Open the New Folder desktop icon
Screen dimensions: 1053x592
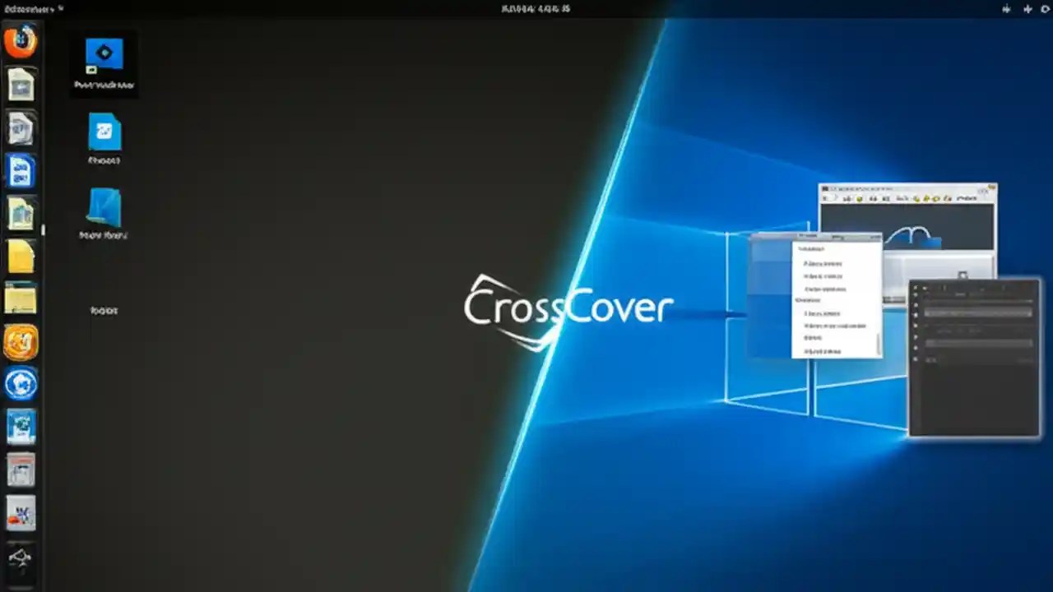pyautogui.click(x=104, y=212)
